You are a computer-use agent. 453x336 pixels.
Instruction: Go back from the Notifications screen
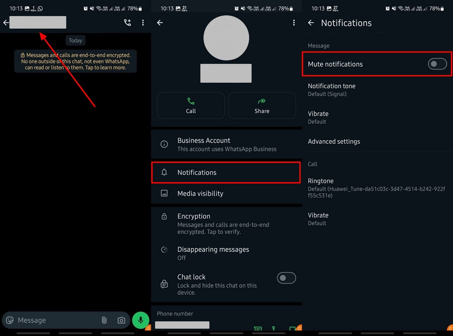tap(311, 23)
